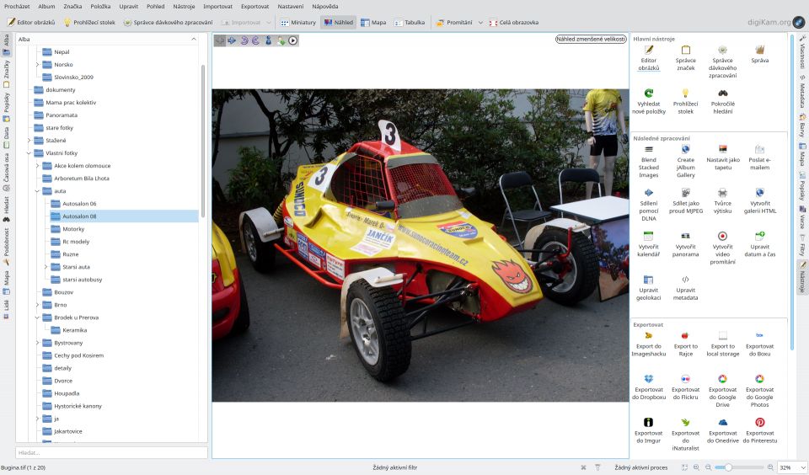The image size is (809, 475).
Task: Open Upravit metadata tool
Action: click(x=685, y=288)
